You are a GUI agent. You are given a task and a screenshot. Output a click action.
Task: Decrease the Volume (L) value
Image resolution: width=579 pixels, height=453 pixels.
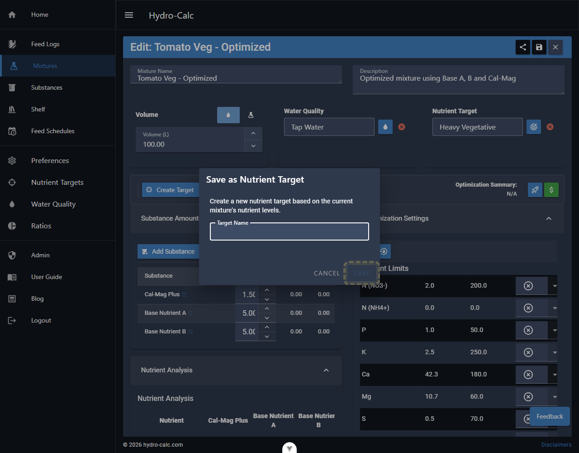pyautogui.click(x=253, y=146)
